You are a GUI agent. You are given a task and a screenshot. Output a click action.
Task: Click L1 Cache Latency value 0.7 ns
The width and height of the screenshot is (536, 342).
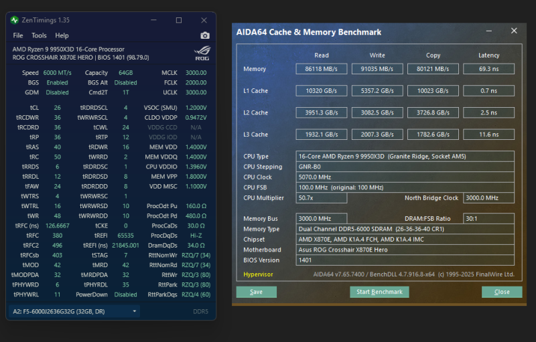489,91
